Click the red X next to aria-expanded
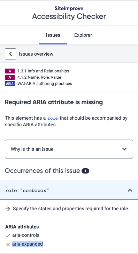Screen dimensions: 138x254 coord(8,245)
